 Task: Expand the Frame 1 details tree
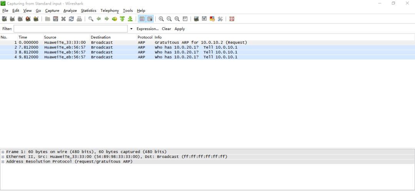pyautogui.click(x=3, y=152)
